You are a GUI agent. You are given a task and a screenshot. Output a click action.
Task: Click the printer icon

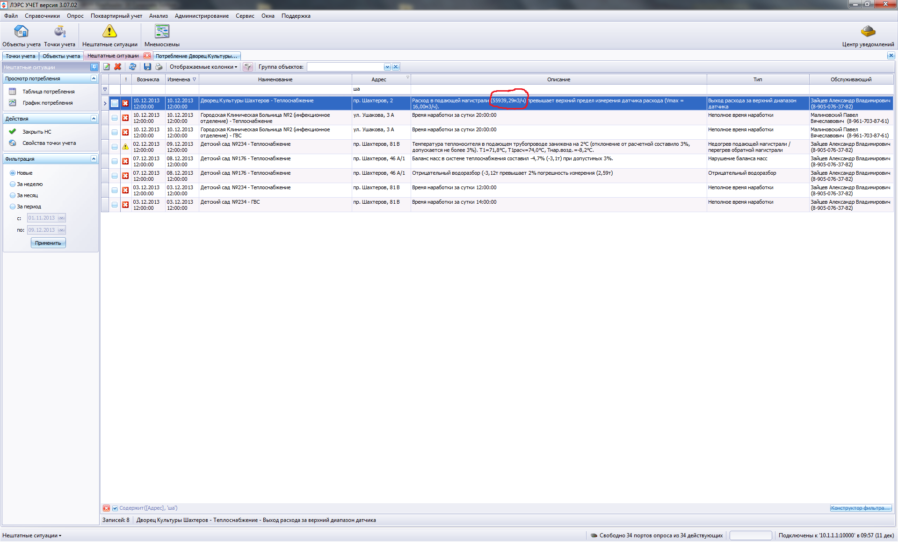click(159, 67)
